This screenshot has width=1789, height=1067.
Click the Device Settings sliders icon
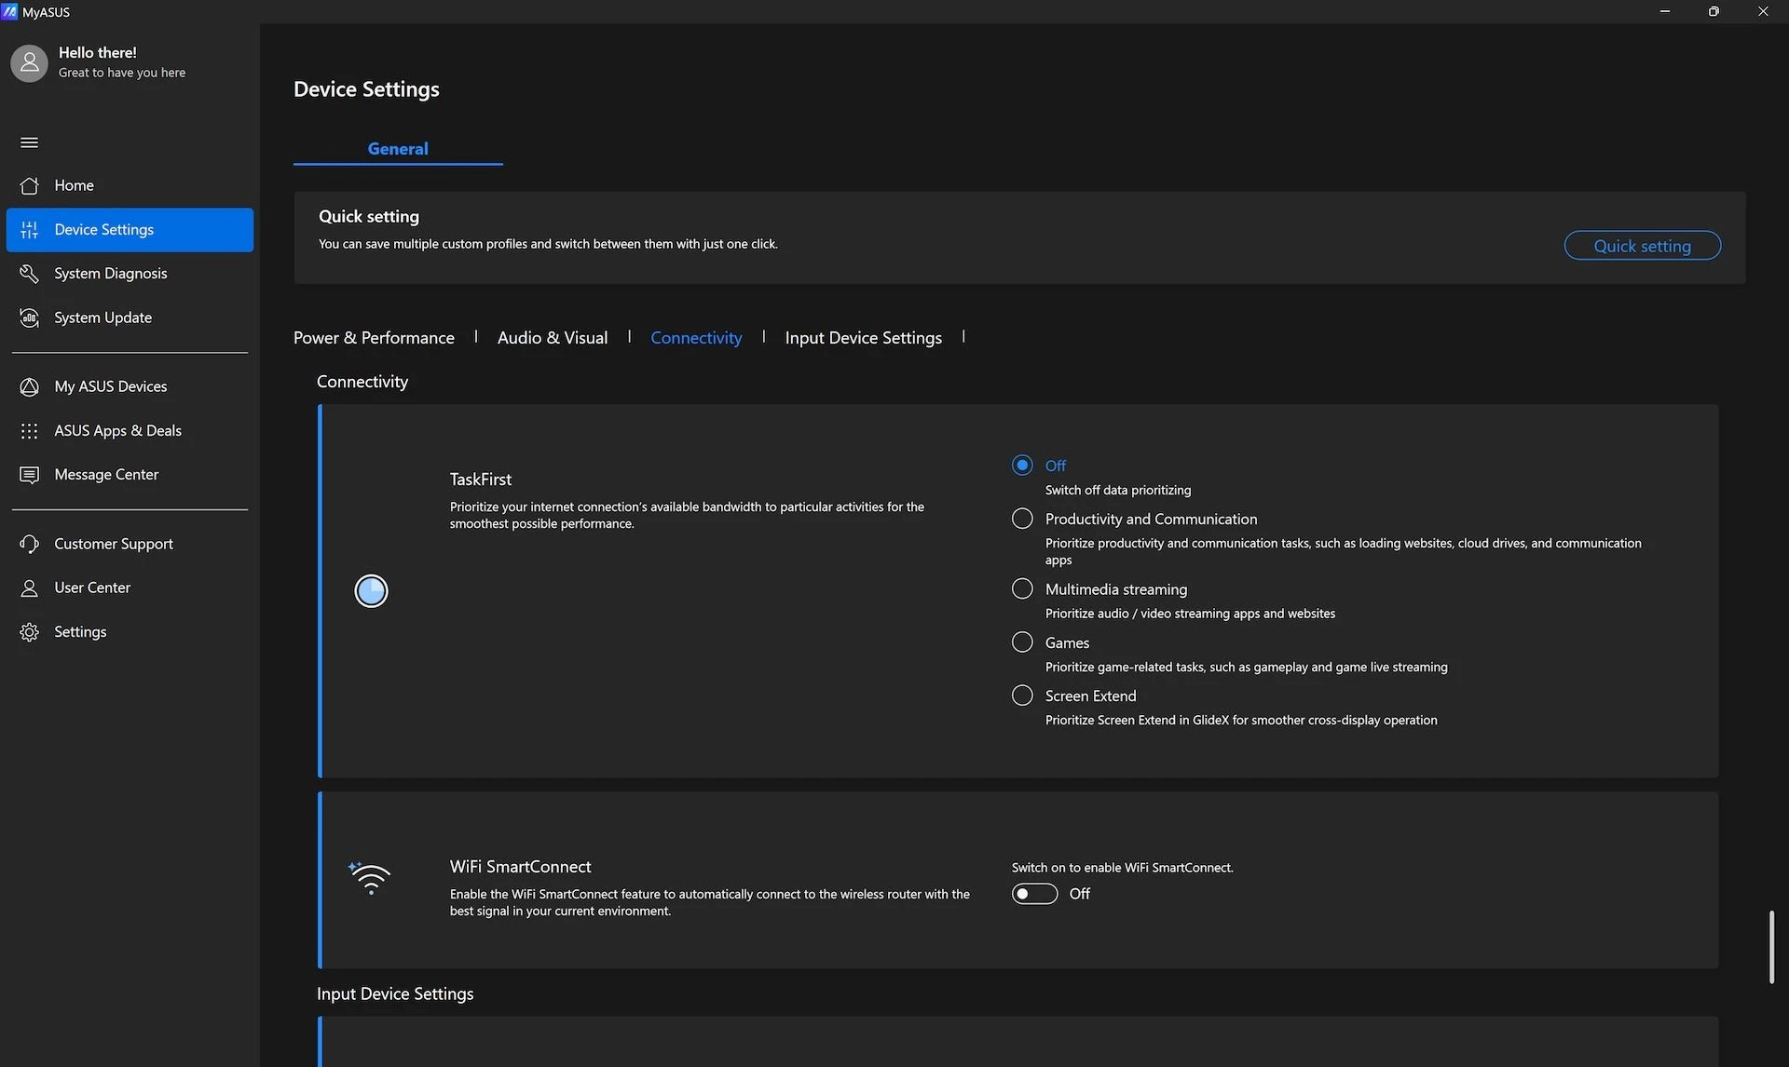tap(29, 230)
